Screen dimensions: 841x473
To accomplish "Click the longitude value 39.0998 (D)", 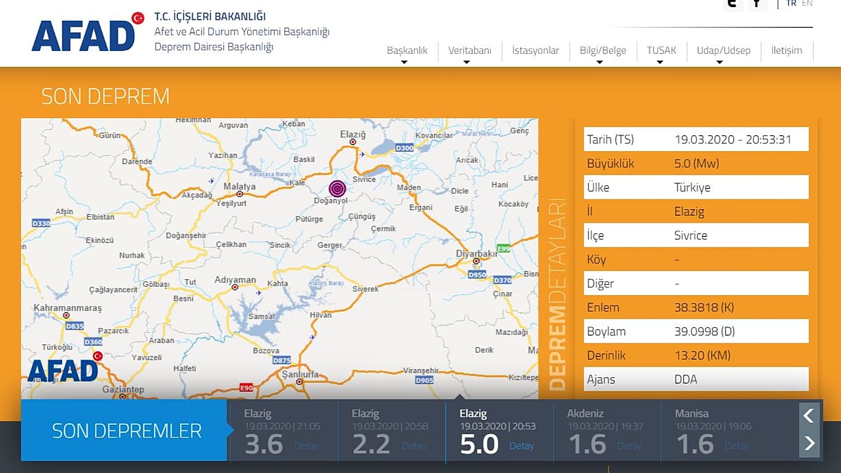I will pos(705,332).
